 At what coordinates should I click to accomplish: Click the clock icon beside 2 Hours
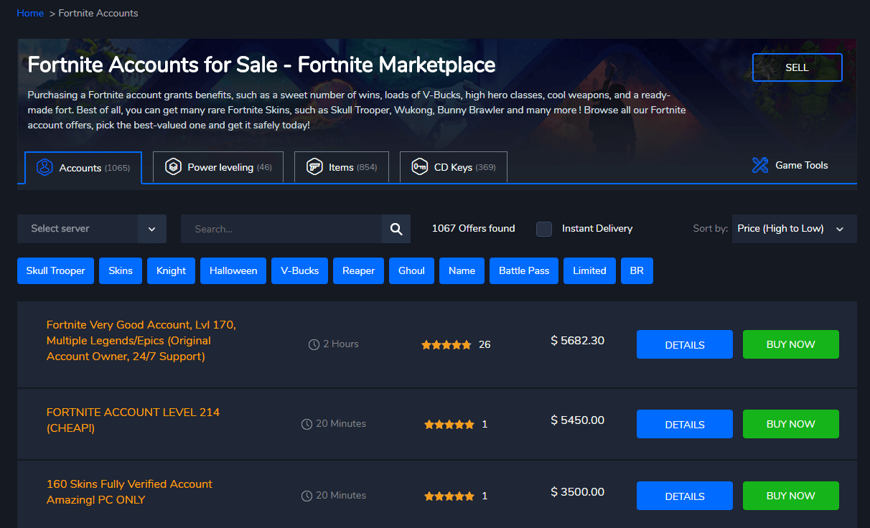click(x=314, y=344)
